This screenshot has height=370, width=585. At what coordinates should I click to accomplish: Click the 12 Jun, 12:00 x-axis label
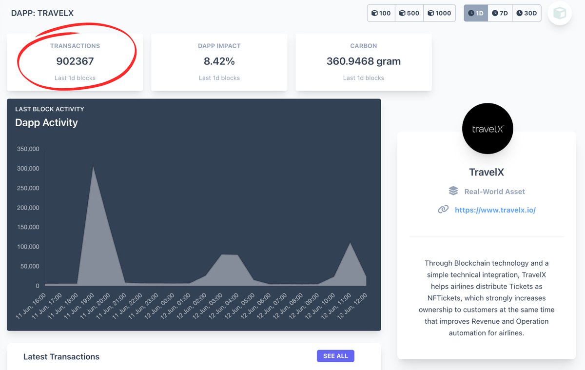pos(352,306)
